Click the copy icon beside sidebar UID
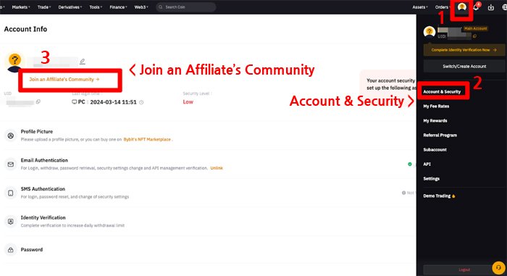 [474, 36]
